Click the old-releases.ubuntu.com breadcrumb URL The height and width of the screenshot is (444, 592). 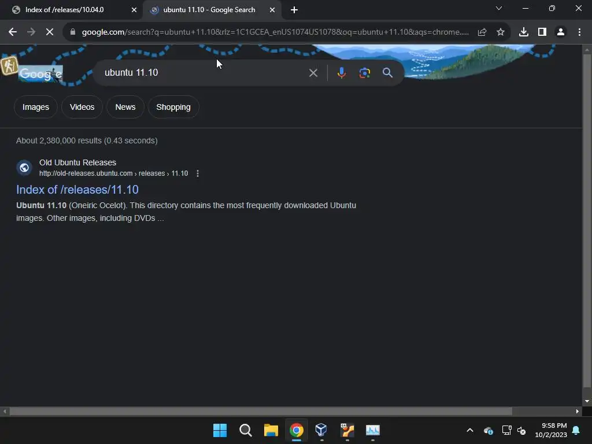114,173
